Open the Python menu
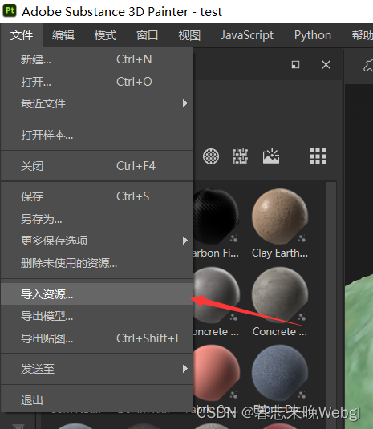373x429 pixels. point(313,35)
